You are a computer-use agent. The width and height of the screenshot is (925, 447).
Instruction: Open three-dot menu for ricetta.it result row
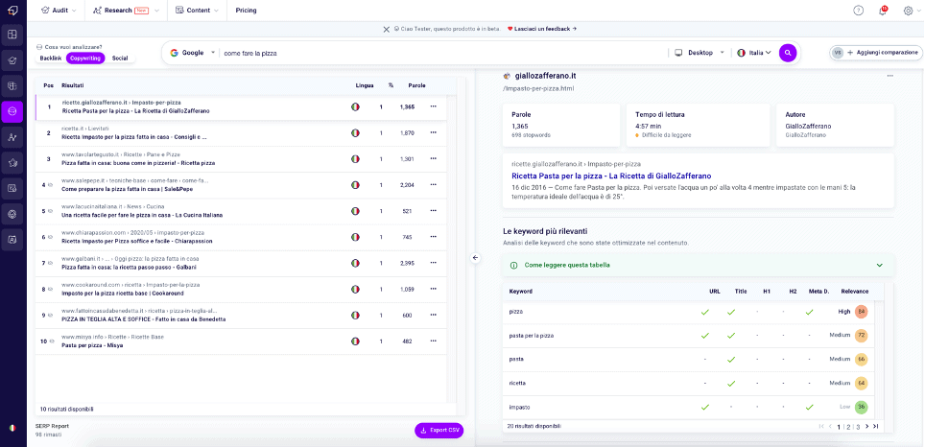tap(434, 132)
